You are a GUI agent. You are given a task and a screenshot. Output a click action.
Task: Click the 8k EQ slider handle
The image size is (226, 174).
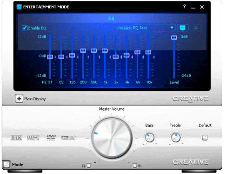click(137, 52)
